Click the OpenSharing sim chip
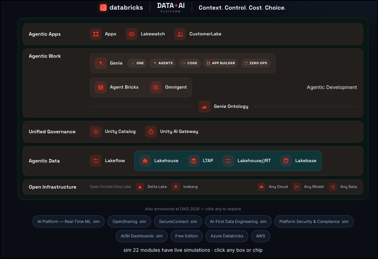 (129, 222)
